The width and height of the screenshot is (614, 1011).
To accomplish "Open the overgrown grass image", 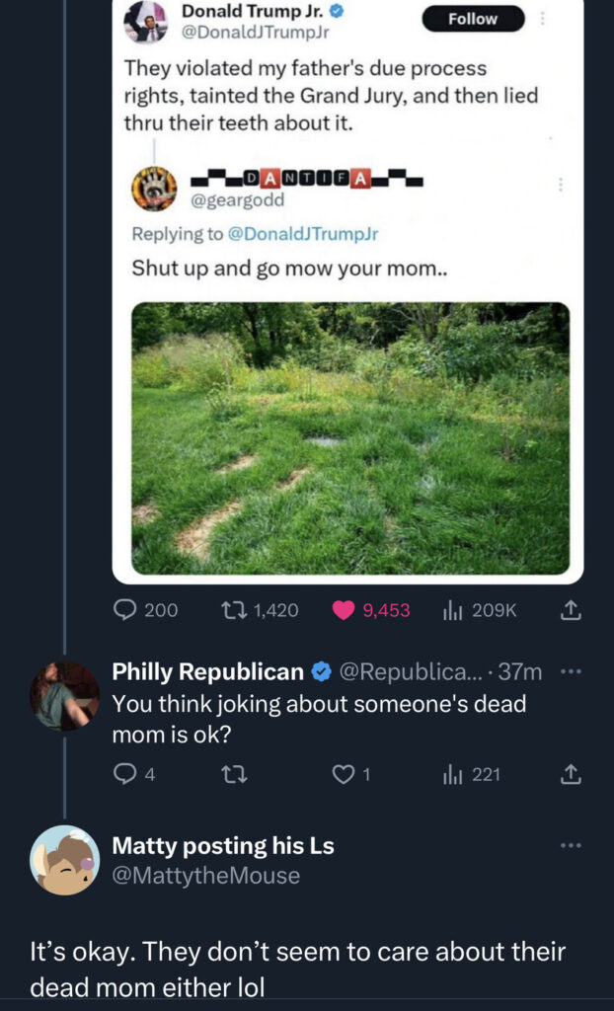I will tap(350, 438).
